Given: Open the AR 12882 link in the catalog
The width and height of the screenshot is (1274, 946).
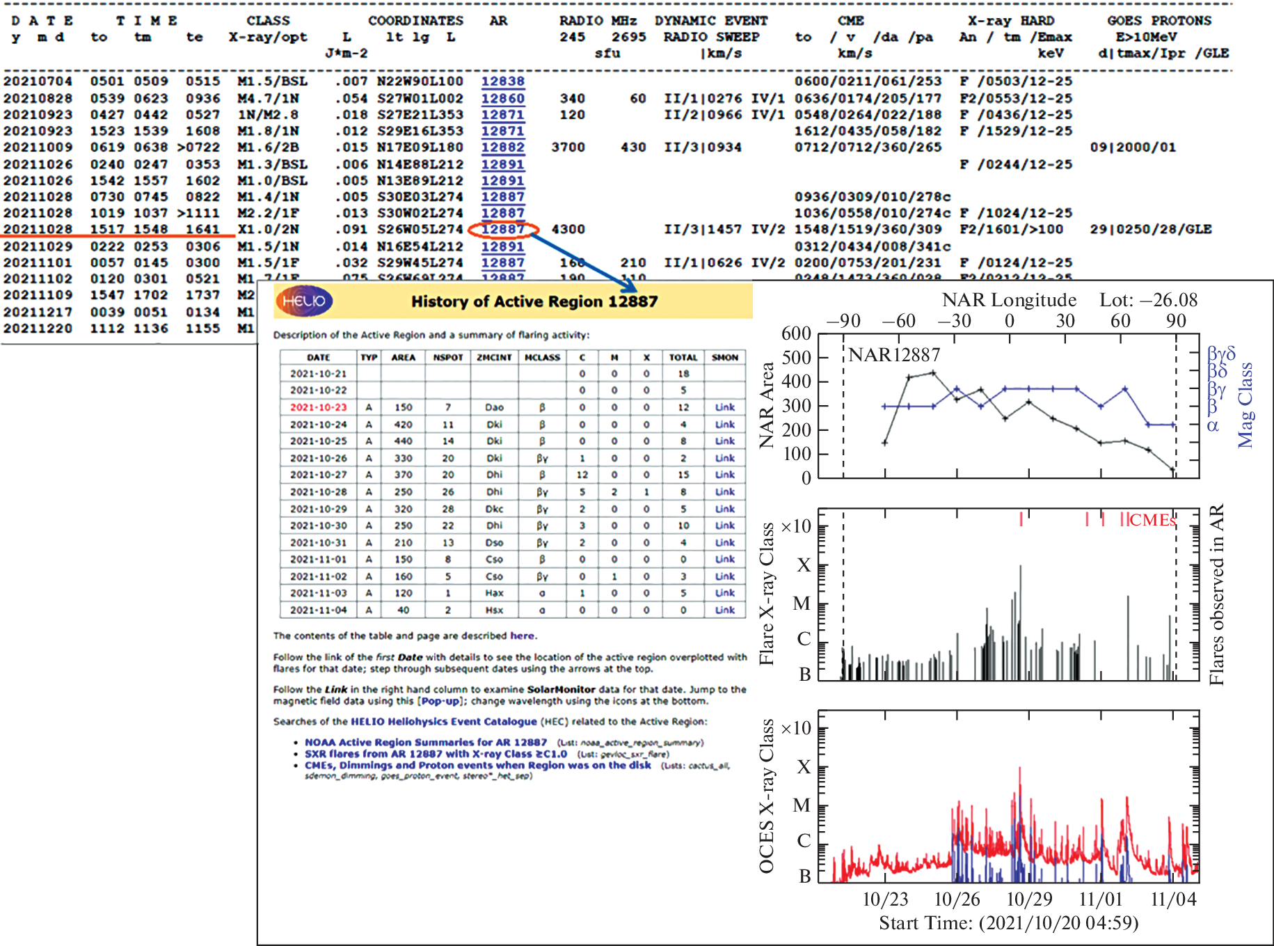Looking at the screenshot, I should tap(502, 147).
